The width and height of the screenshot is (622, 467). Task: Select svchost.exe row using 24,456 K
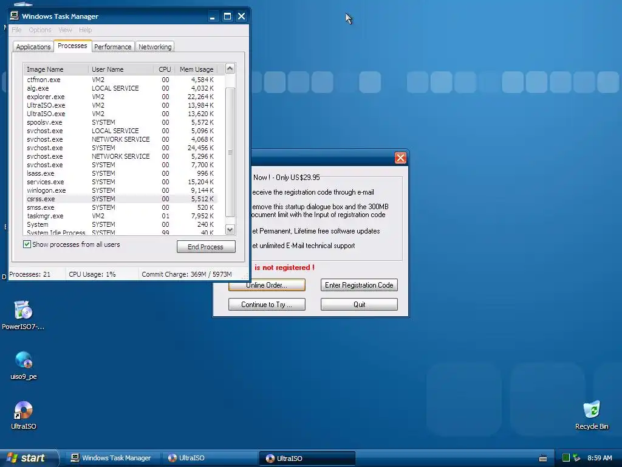click(120, 148)
